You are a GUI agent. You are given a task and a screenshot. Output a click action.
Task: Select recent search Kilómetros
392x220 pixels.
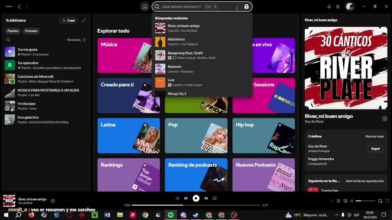pyautogui.click(x=202, y=42)
